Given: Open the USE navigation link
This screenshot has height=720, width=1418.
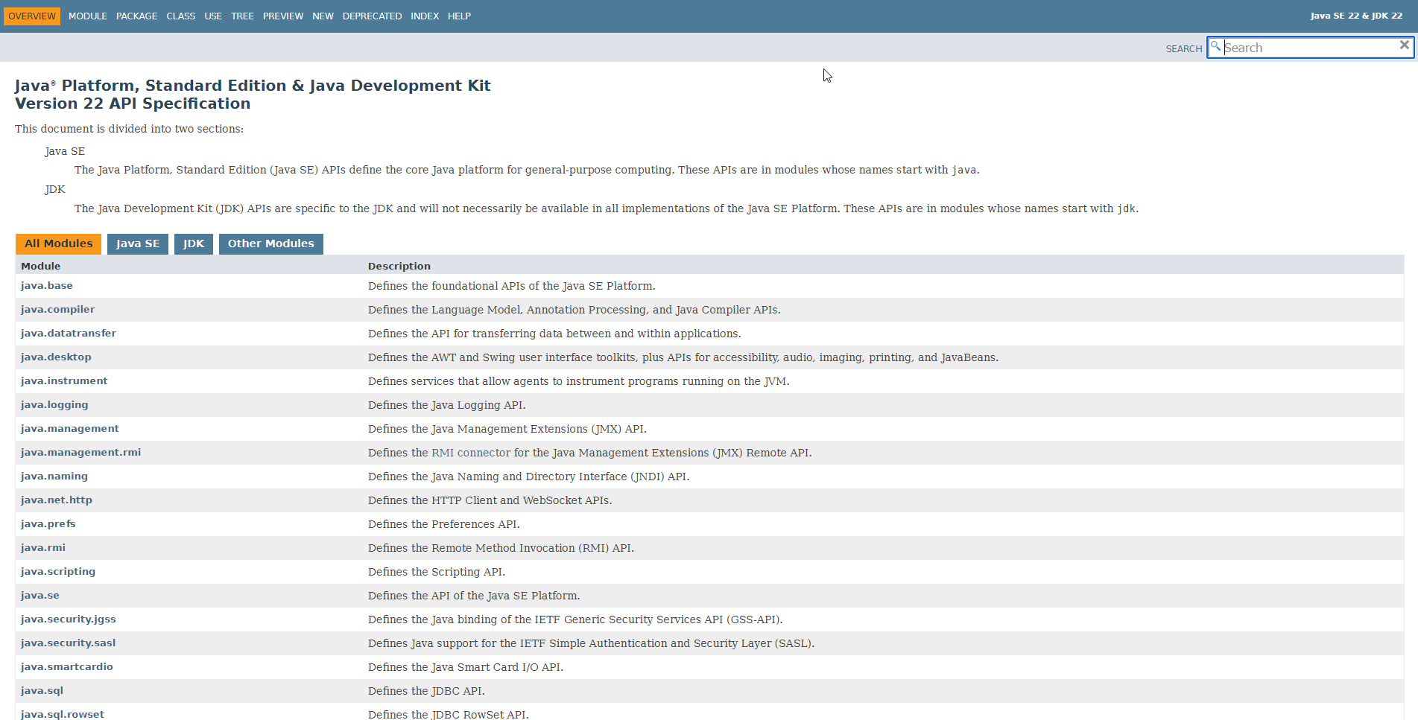Looking at the screenshot, I should point(213,16).
